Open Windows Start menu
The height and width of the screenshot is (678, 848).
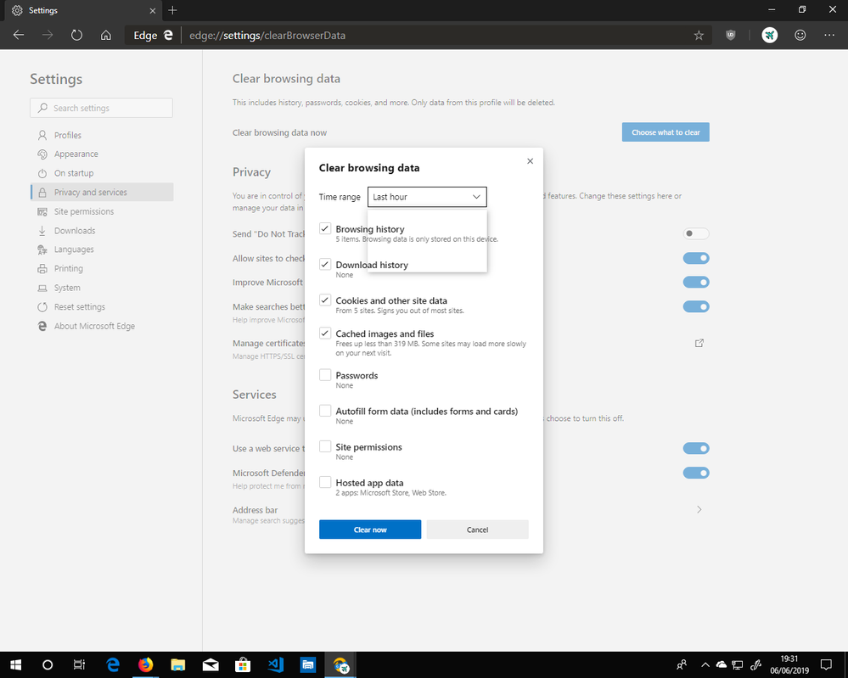(x=15, y=664)
